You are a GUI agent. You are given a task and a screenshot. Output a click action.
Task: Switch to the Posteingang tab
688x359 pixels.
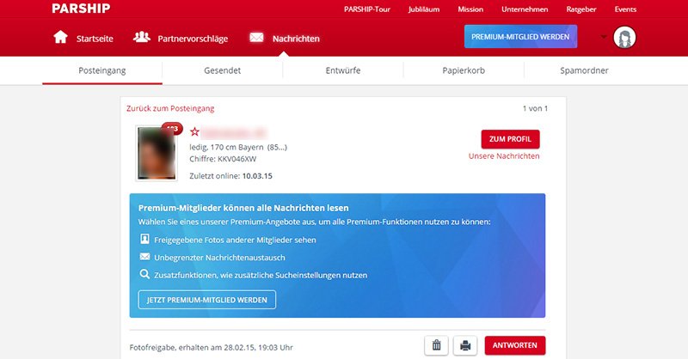click(102, 70)
